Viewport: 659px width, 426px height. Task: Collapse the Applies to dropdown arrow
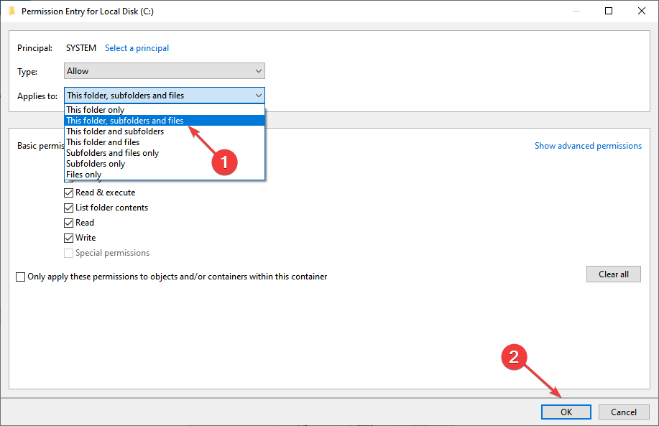tap(259, 96)
